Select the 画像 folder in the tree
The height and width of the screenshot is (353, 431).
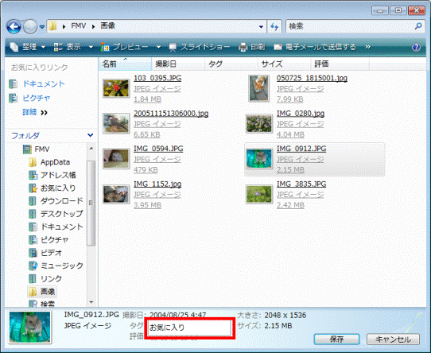pos(42,292)
